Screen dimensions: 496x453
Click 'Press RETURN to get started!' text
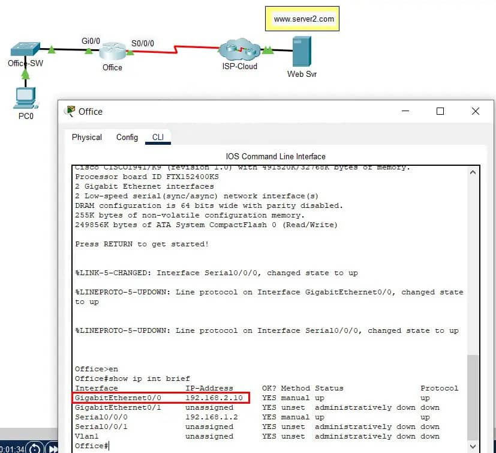(142, 244)
